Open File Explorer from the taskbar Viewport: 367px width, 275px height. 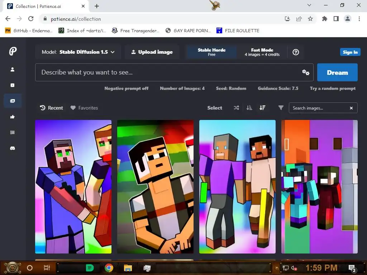click(128, 268)
